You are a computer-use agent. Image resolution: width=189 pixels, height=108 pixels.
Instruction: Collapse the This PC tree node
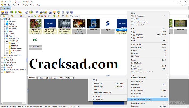point(2,19)
